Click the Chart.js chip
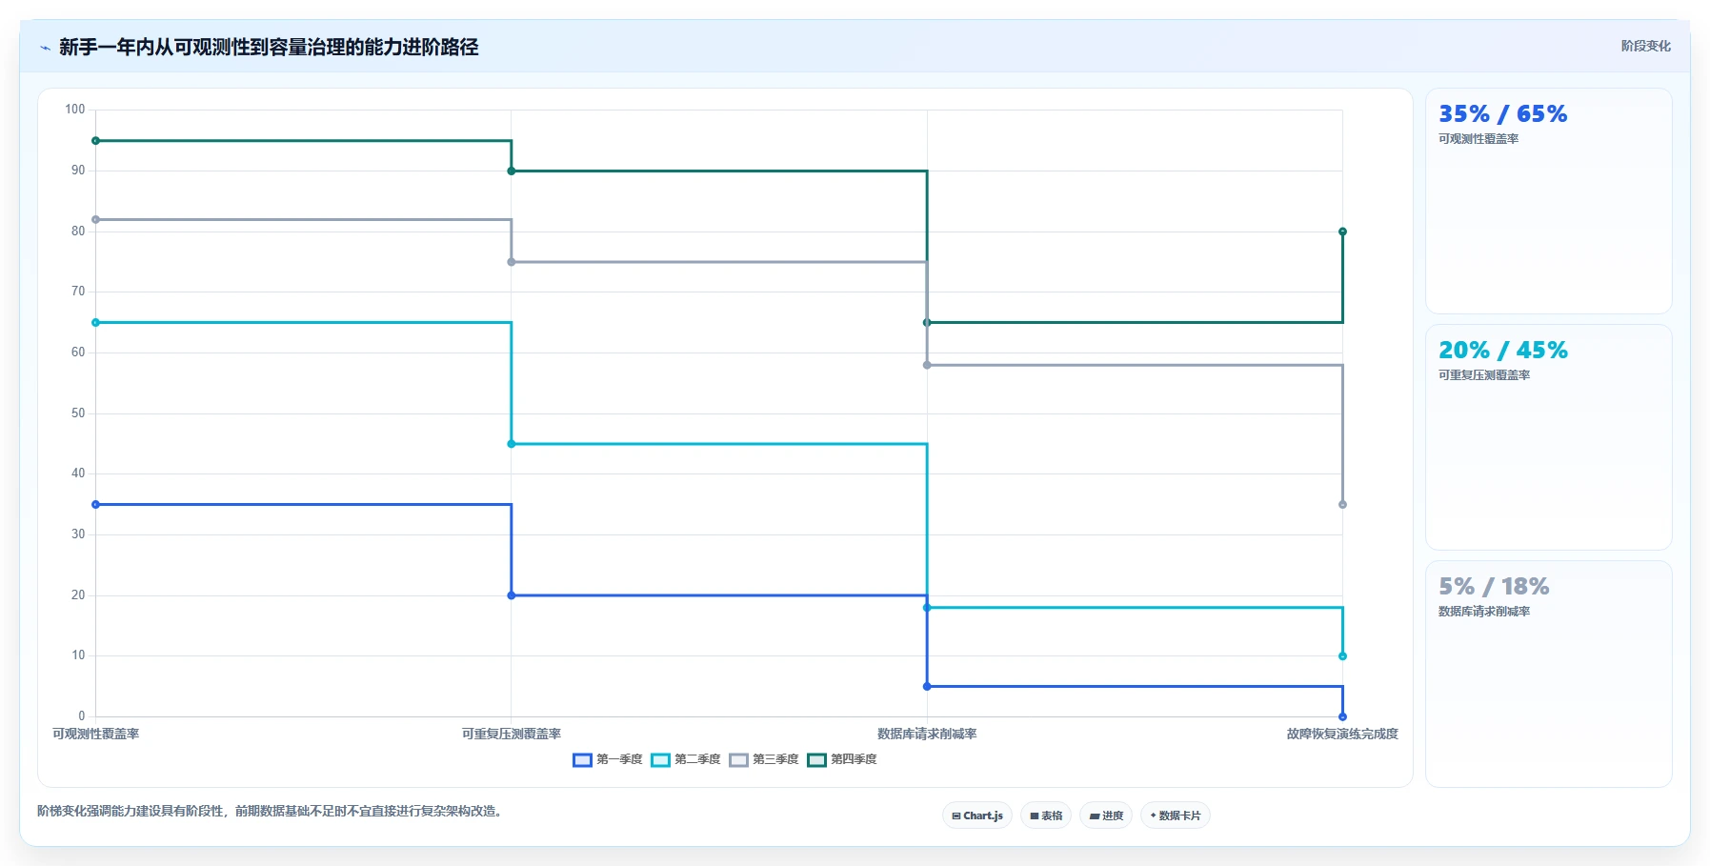 [977, 816]
